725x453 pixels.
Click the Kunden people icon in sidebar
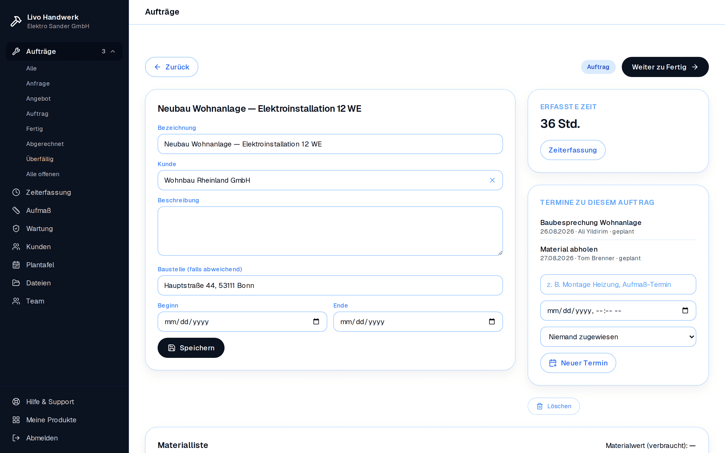point(16,247)
